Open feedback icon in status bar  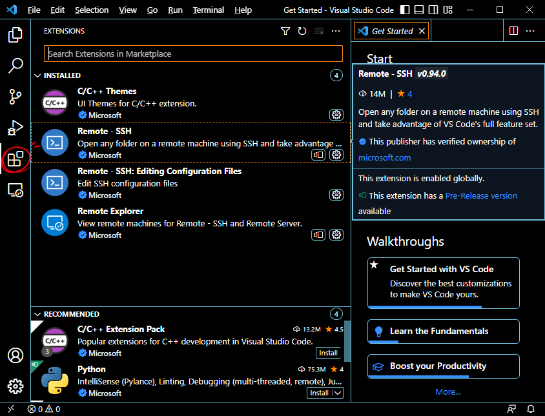[x=511, y=409]
